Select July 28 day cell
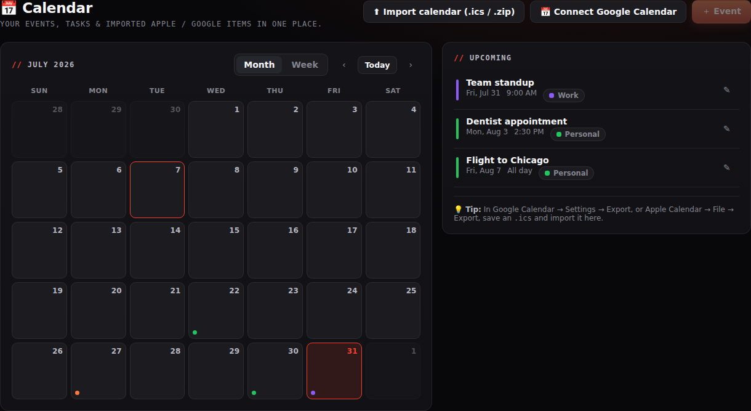 pyautogui.click(x=157, y=371)
